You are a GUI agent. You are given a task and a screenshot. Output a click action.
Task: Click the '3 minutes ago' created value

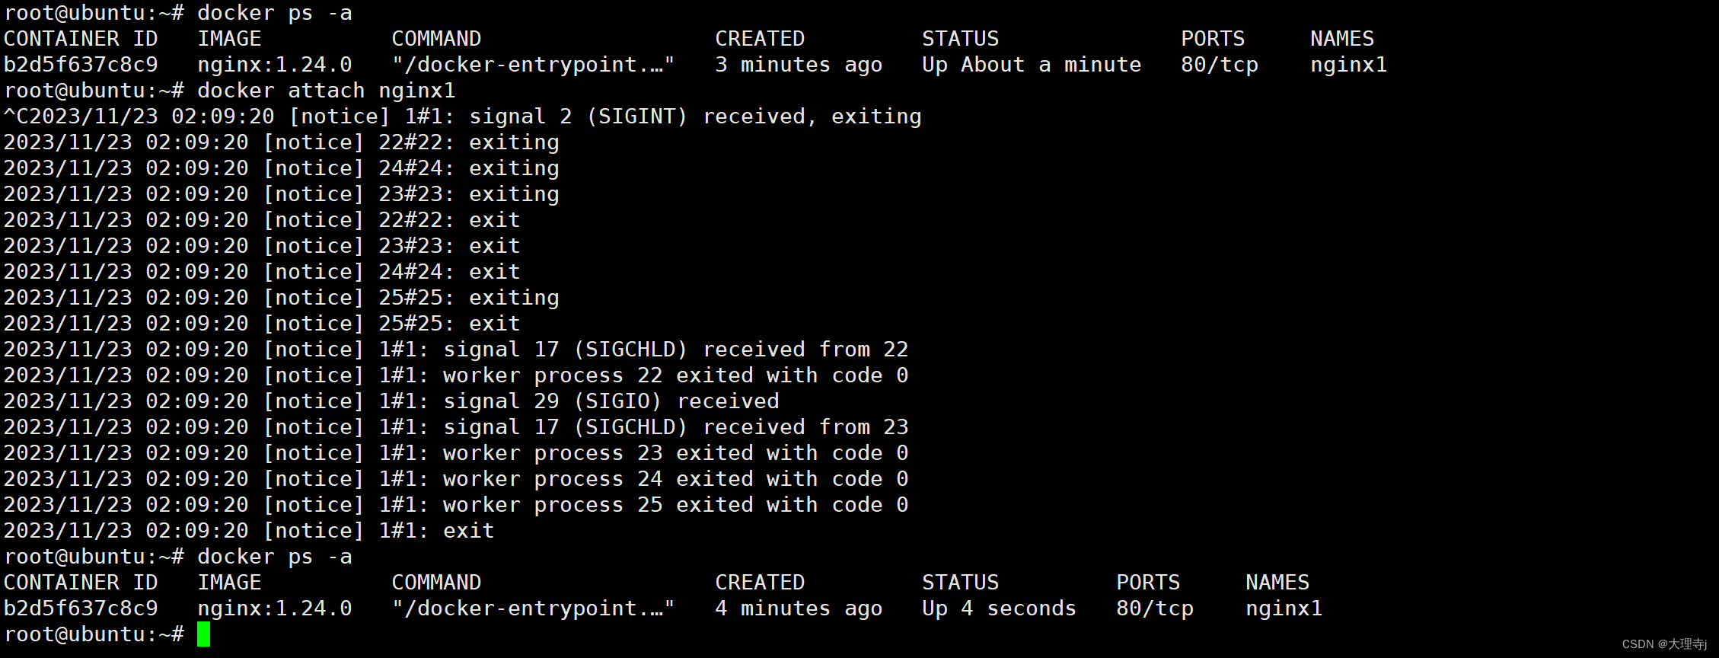[x=799, y=65]
